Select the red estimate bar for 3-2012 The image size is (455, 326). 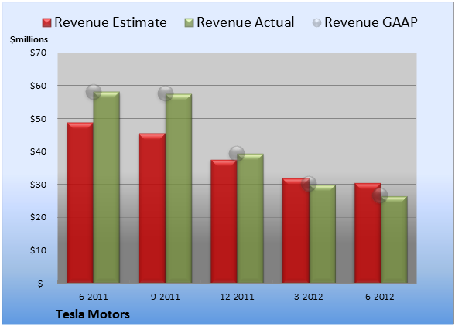tap(296, 231)
